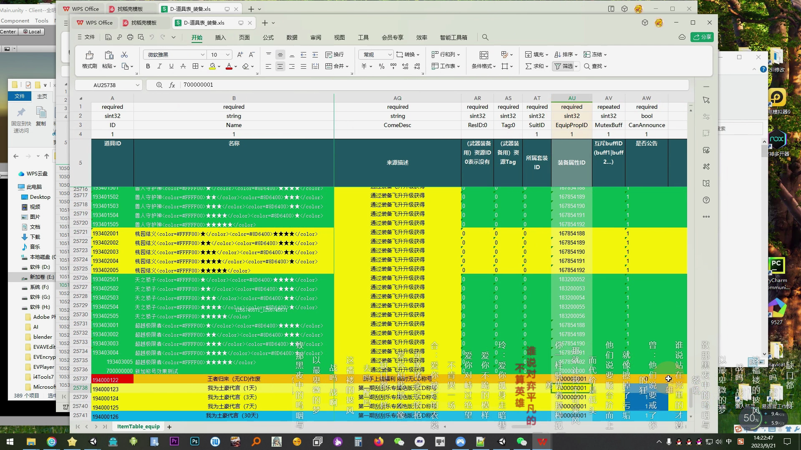This screenshot has width=801, height=450.
Task: Click the search magnifier in menu bar
Action: coord(485,37)
